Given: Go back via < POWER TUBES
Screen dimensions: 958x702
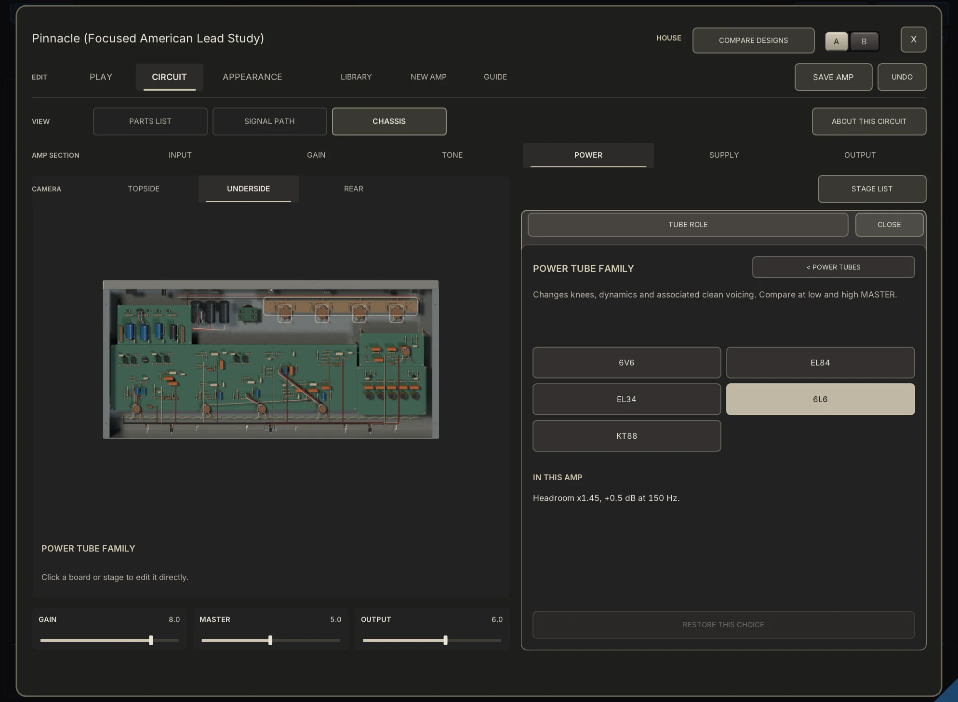Looking at the screenshot, I should coord(833,267).
